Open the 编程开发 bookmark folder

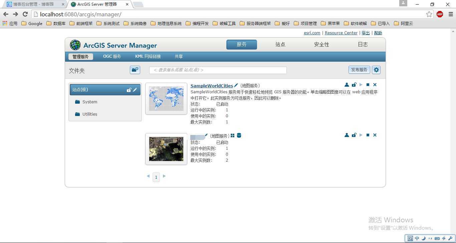[x=197, y=23]
